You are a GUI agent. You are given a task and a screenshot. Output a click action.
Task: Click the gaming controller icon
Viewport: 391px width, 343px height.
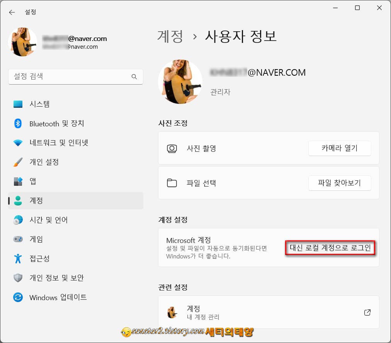(x=18, y=239)
